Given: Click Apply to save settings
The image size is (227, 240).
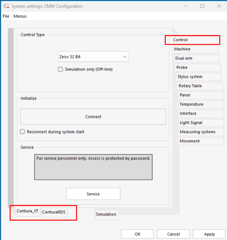Looking at the screenshot, I should click(x=209, y=234).
